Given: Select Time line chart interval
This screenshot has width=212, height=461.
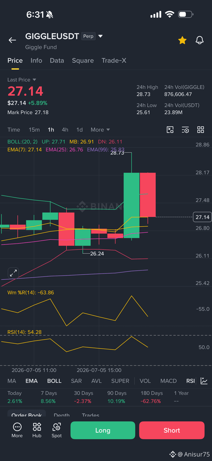Looking at the screenshot, I should tap(14, 130).
